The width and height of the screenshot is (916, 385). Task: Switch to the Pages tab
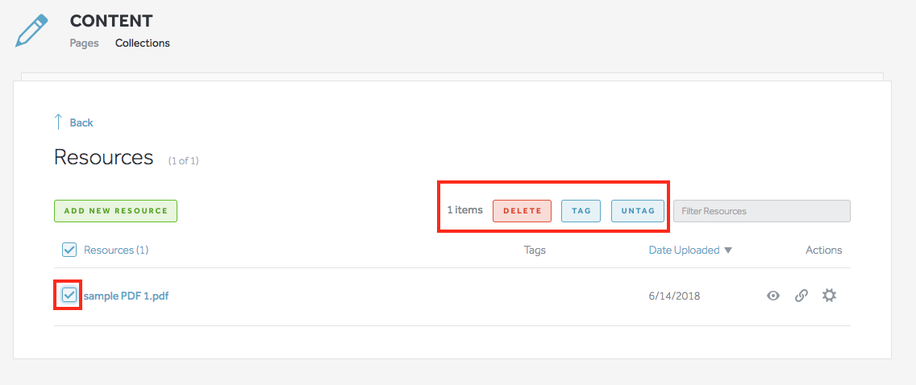click(x=84, y=43)
